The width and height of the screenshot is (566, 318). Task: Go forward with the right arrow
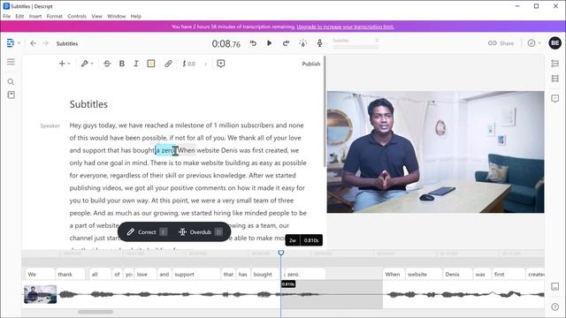(x=45, y=43)
